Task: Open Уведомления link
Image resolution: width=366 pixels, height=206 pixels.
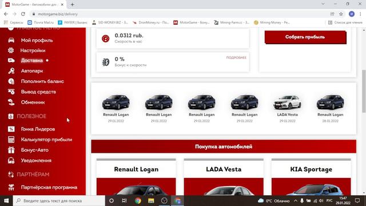Action: pos(36,160)
